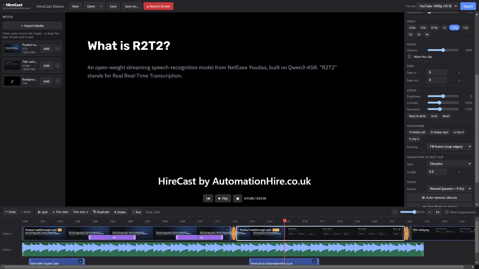479x269 pixels.
Task: Zoom in timeline with plus button
Action: (429, 212)
